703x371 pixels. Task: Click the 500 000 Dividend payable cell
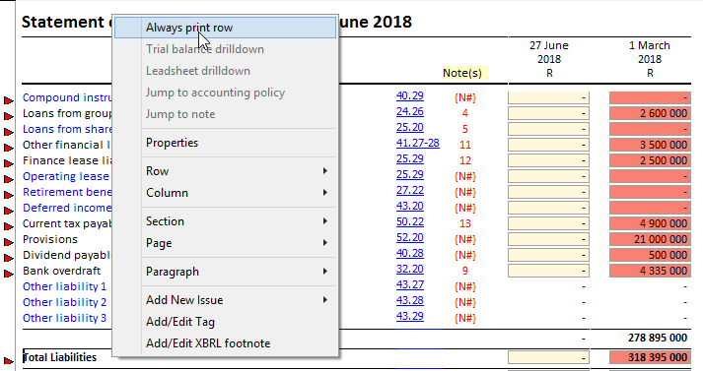[650, 255]
